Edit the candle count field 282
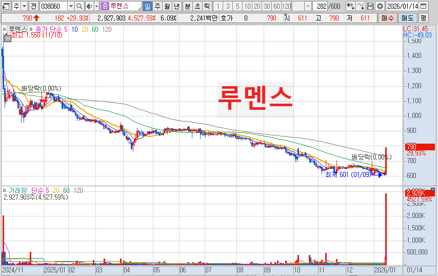Image resolution: width=438 pixels, height=276 pixels. coord(321,6)
